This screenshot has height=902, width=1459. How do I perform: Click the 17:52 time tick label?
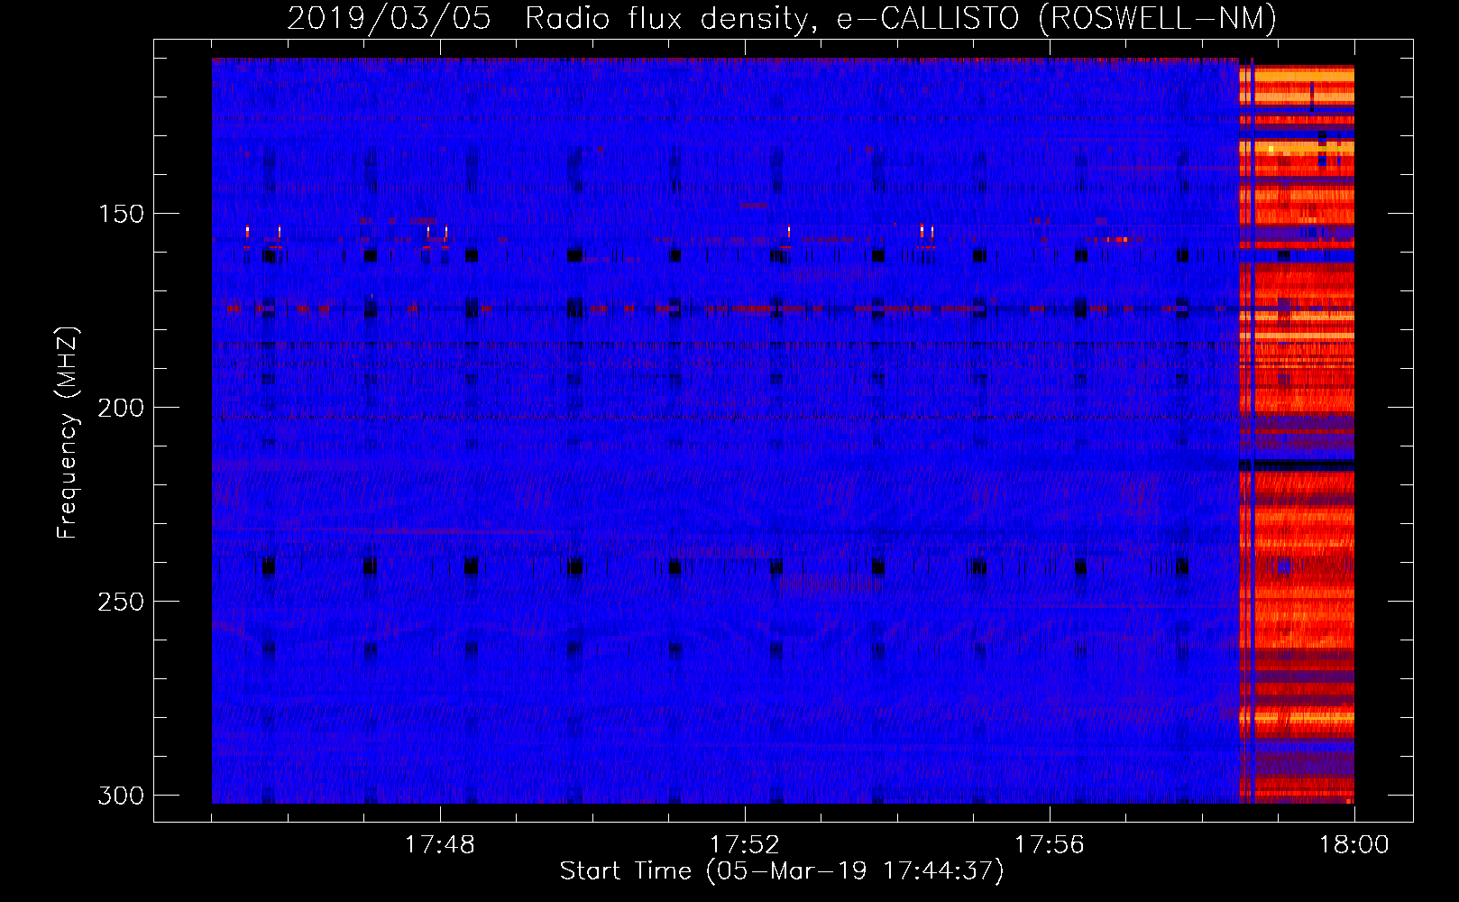pos(745,845)
